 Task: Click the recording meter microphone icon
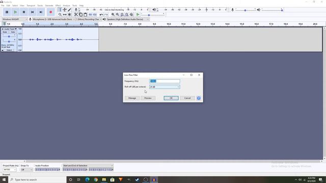pyautogui.click(x=76, y=10)
